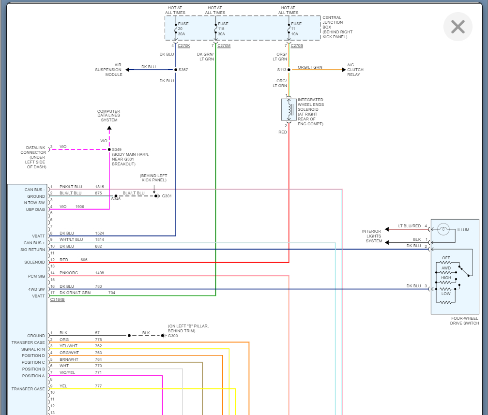
Task: Select the Integrated Wheel Ends Solenoid coil symbol
Action: pos(289,110)
